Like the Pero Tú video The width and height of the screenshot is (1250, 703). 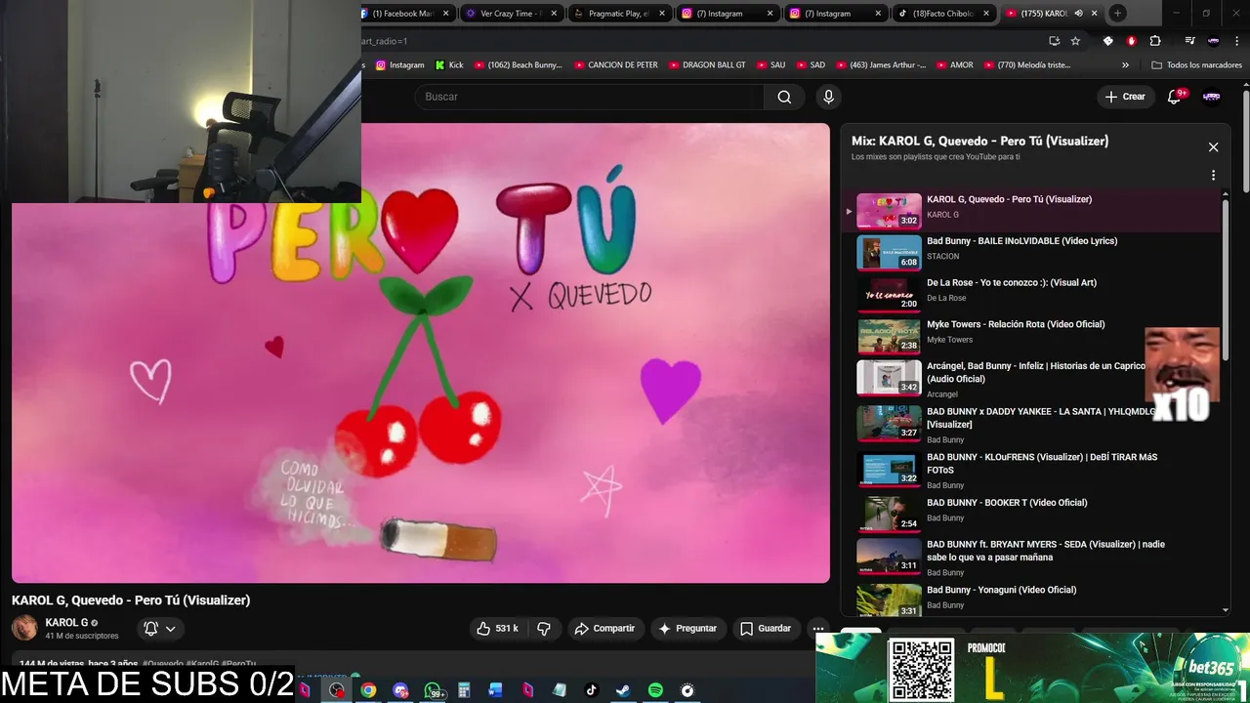click(497, 629)
